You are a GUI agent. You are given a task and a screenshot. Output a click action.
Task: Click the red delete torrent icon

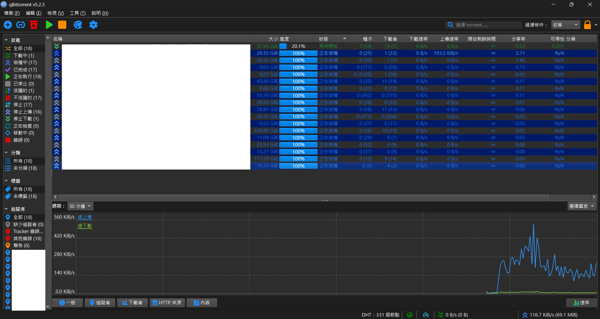point(34,25)
